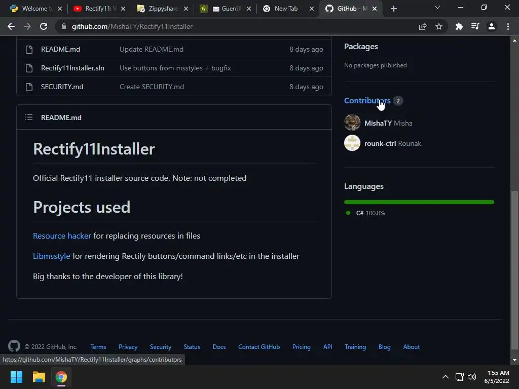Share this page using the share icon

point(423,26)
